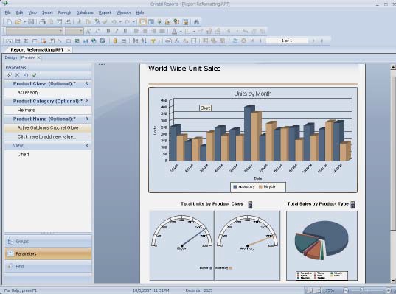Collapse the Product Name parameter section
The height and width of the screenshot is (294, 396).
click(x=86, y=119)
